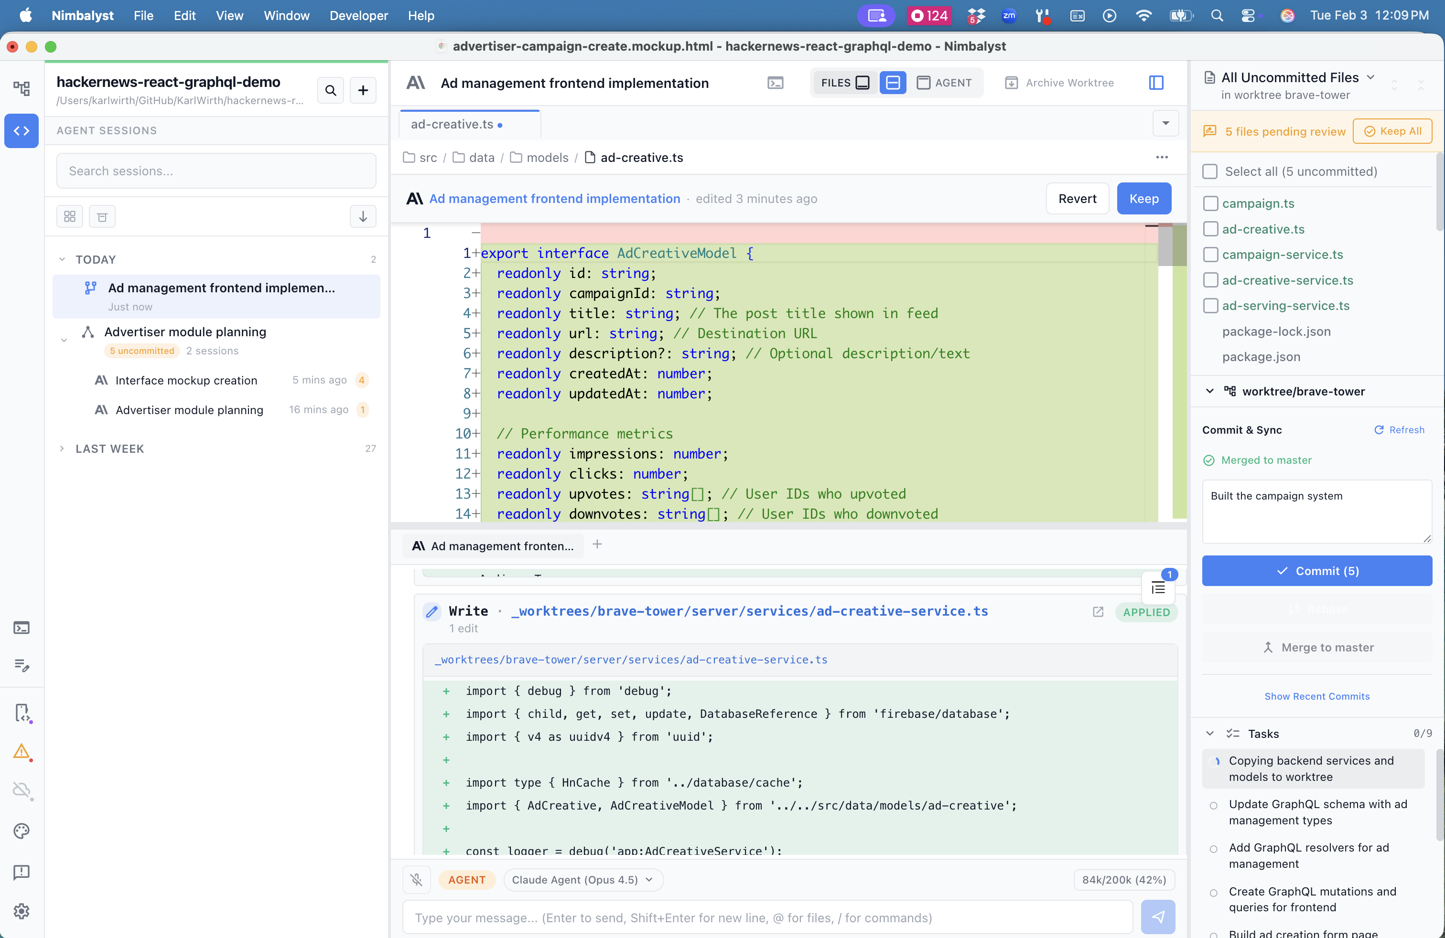Open the theme palette icon in sidebar
1445x938 pixels.
[x=22, y=831]
